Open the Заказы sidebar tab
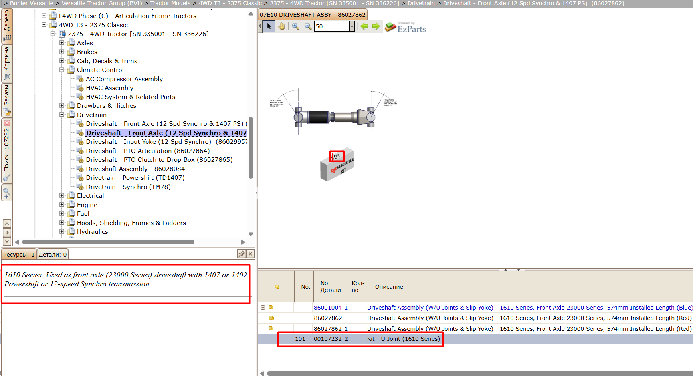The width and height of the screenshot is (693, 376). 7,100
